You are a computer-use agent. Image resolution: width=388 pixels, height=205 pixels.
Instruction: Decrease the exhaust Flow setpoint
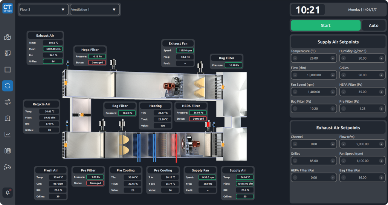pos(344,144)
